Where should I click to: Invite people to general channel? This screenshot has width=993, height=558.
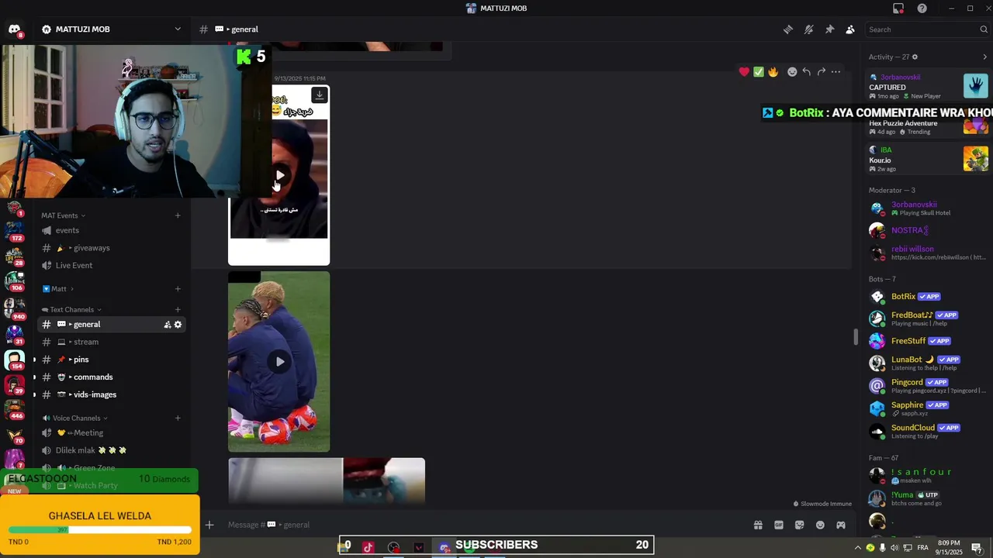click(x=167, y=325)
